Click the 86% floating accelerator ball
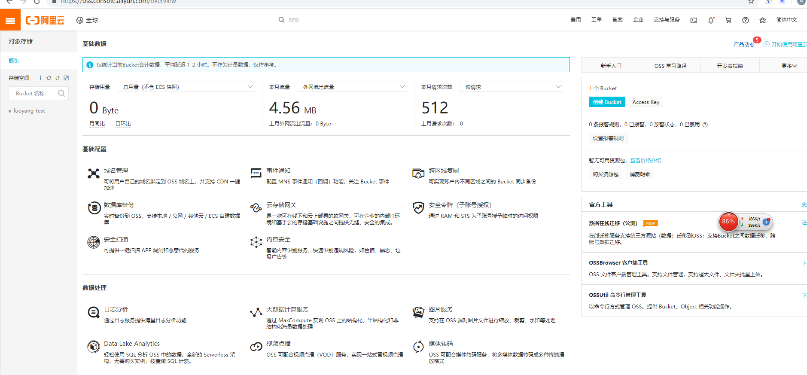Image resolution: width=807 pixels, height=375 pixels. tap(728, 222)
